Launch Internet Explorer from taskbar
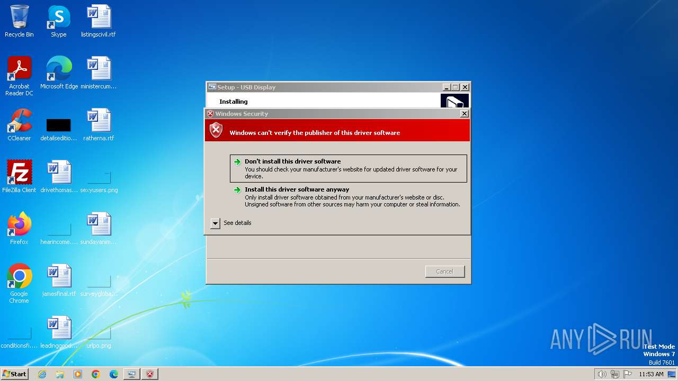The width and height of the screenshot is (678, 381). pos(42,374)
